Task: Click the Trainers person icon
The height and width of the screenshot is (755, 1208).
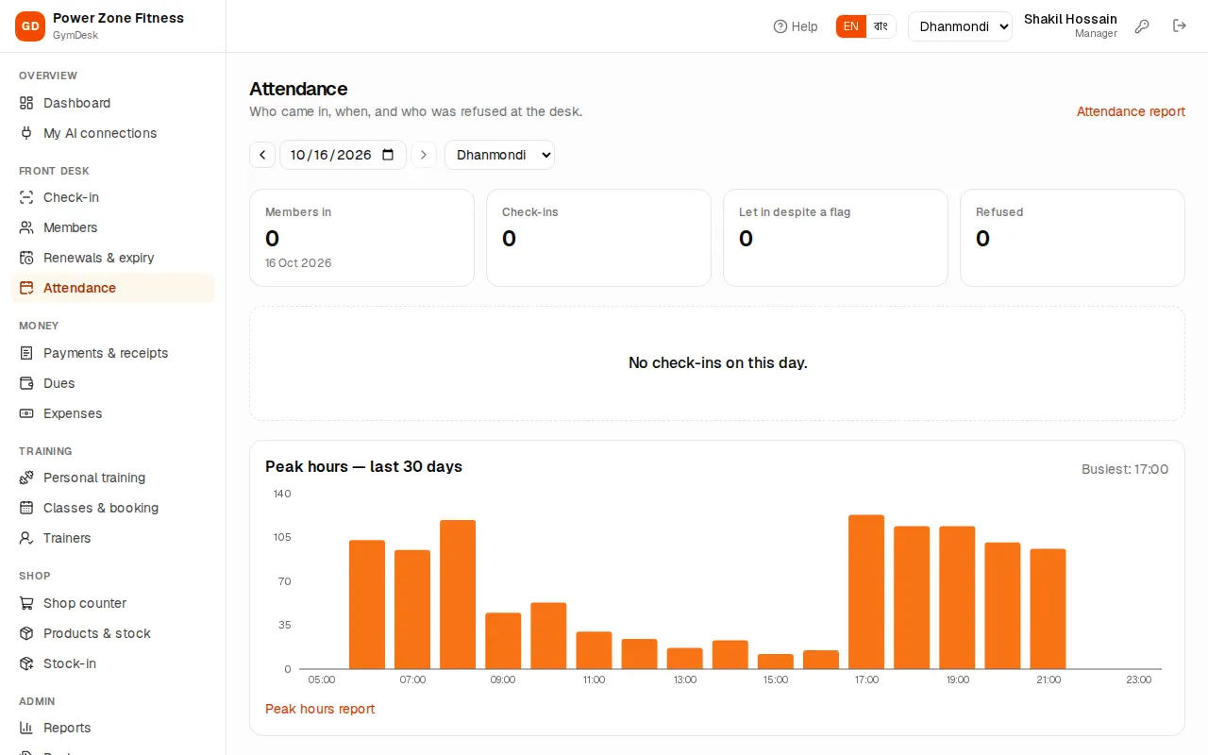Action: (26, 538)
